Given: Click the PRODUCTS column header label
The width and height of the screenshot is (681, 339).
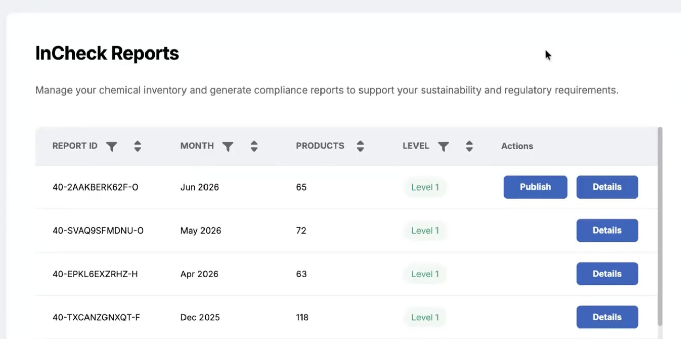Looking at the screenshot, I should click(x=320, y=146).
